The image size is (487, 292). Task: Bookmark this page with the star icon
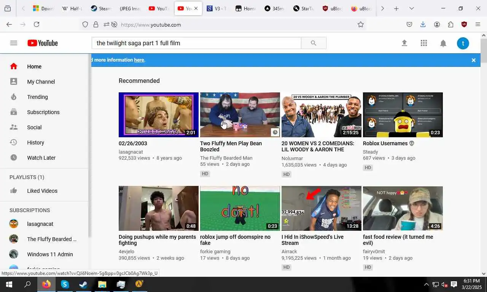[361, 24]
